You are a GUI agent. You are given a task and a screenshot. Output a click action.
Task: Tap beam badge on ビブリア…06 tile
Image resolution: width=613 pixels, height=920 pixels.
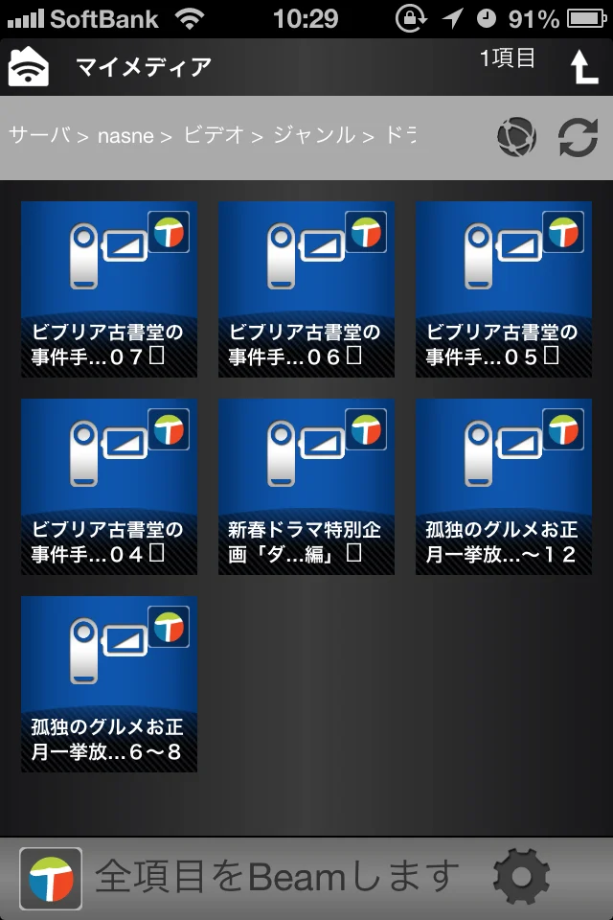tap(366, 232)
